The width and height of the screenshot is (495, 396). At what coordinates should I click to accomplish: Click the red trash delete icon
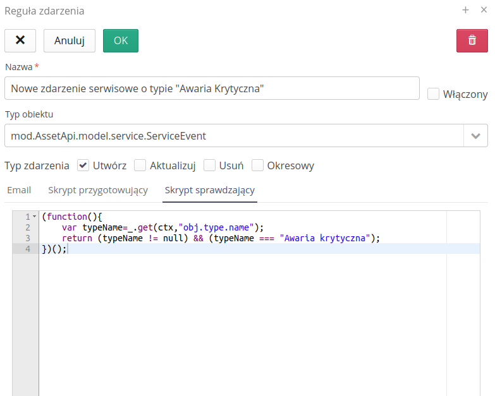point(472,40)
